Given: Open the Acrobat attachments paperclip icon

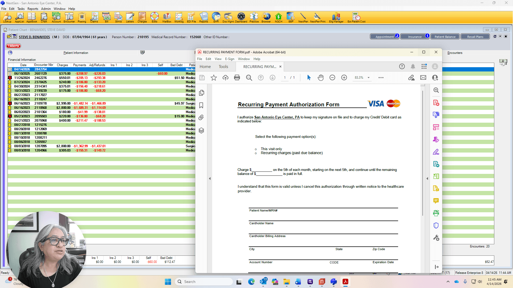Looking at the screenshot, I should [x=201, y=117].
